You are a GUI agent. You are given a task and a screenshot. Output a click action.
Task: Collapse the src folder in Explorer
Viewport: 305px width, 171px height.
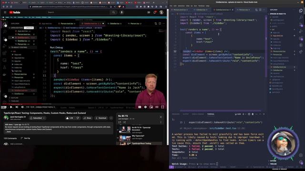coord(272,29)
